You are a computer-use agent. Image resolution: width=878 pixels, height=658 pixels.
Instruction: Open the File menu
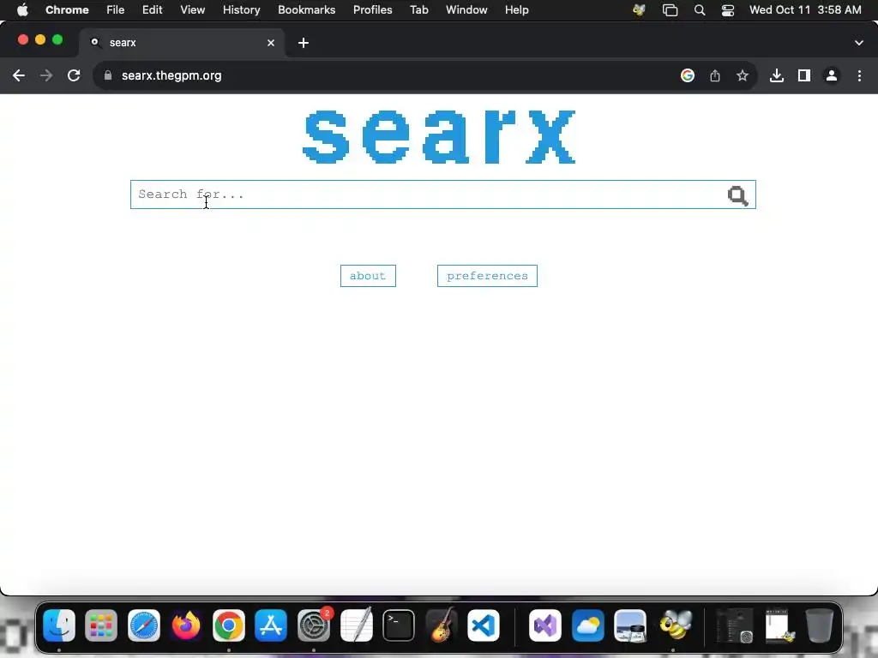(116, 10)
